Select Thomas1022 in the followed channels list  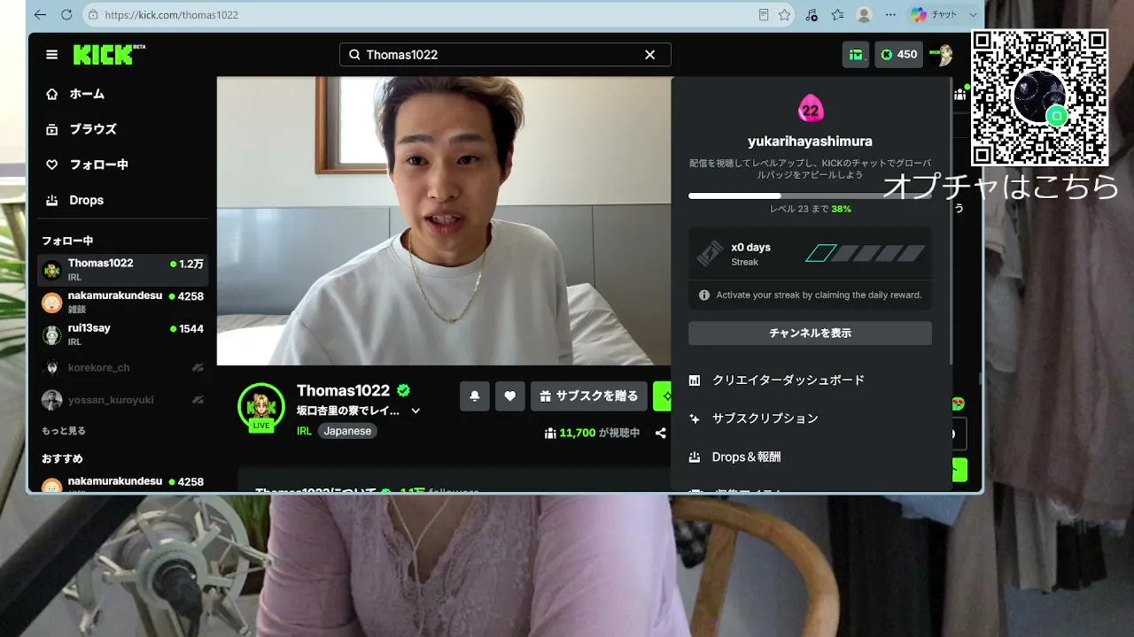[x=123, y=269]
